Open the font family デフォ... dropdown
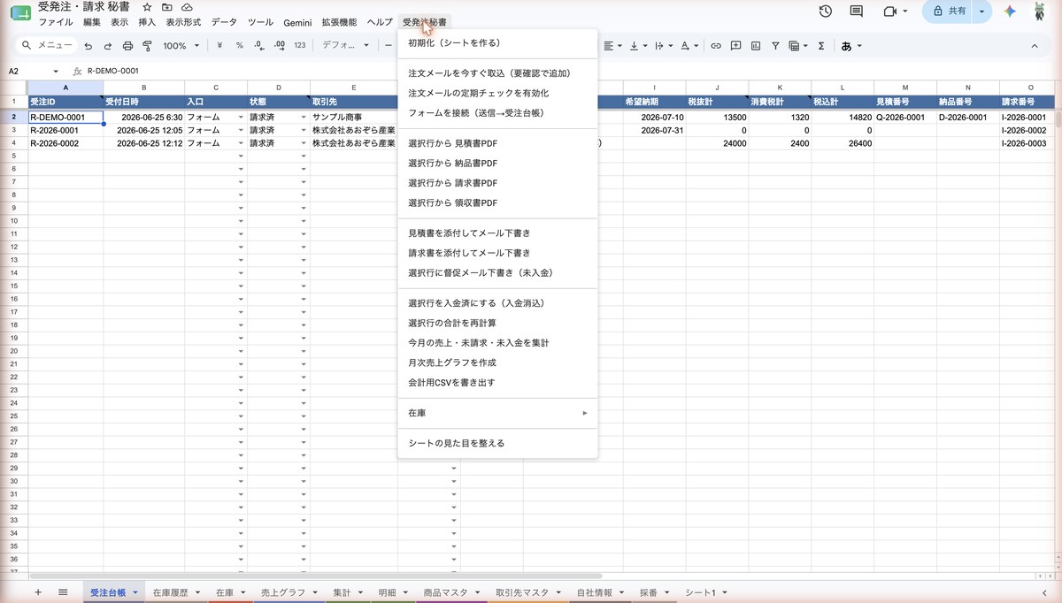 tap(346, 45)
